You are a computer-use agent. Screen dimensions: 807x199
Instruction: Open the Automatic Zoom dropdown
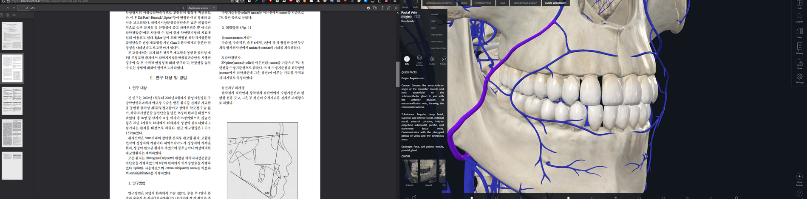[x=201, y=8]
